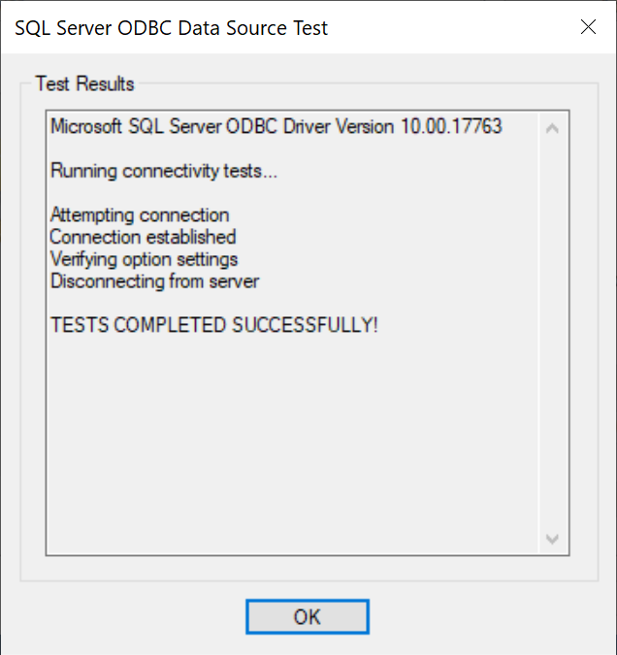Click the dialog title text in title bar
The width and height of the screenshot is (617, 655).
click(172, 28)
